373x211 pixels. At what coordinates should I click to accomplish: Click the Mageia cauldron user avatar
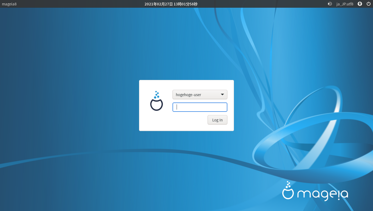click(x=157, y=101)
